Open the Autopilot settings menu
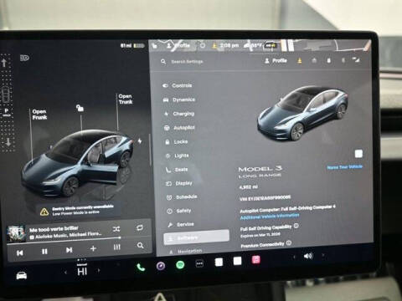This screenshot has height=301, width=402. coord(179,128)
